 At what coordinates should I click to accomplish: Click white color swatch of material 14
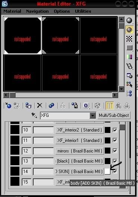pyautogui.click(x=107, y=172)
